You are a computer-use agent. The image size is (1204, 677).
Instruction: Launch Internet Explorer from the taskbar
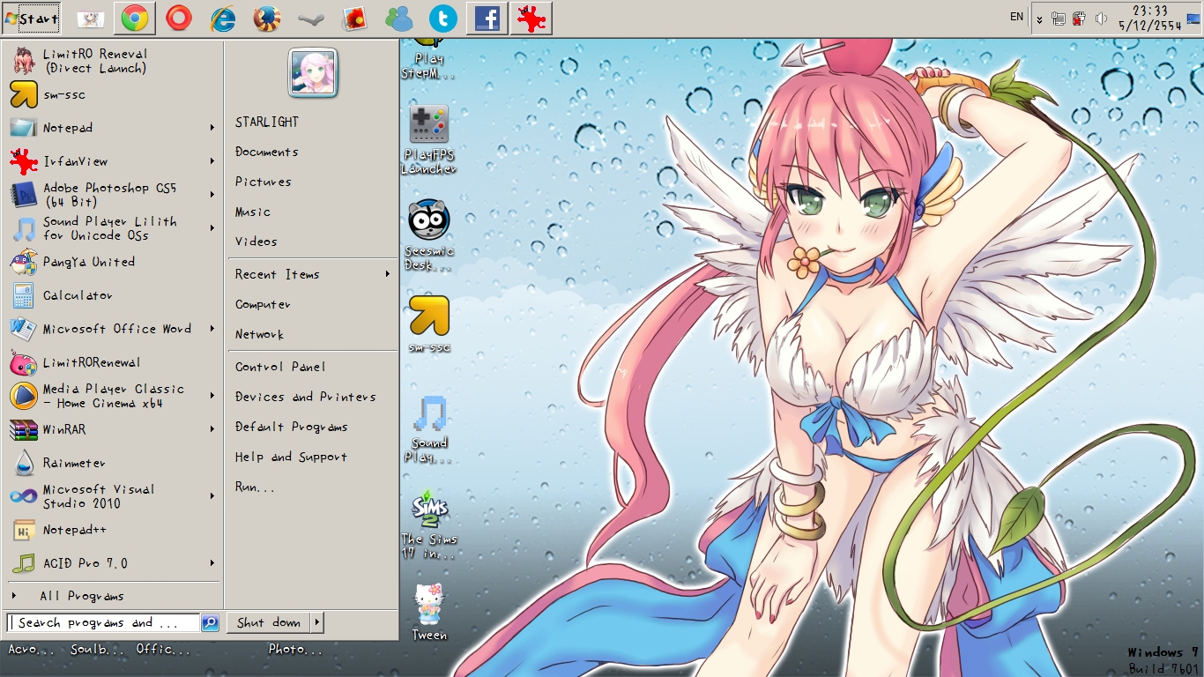224,18
